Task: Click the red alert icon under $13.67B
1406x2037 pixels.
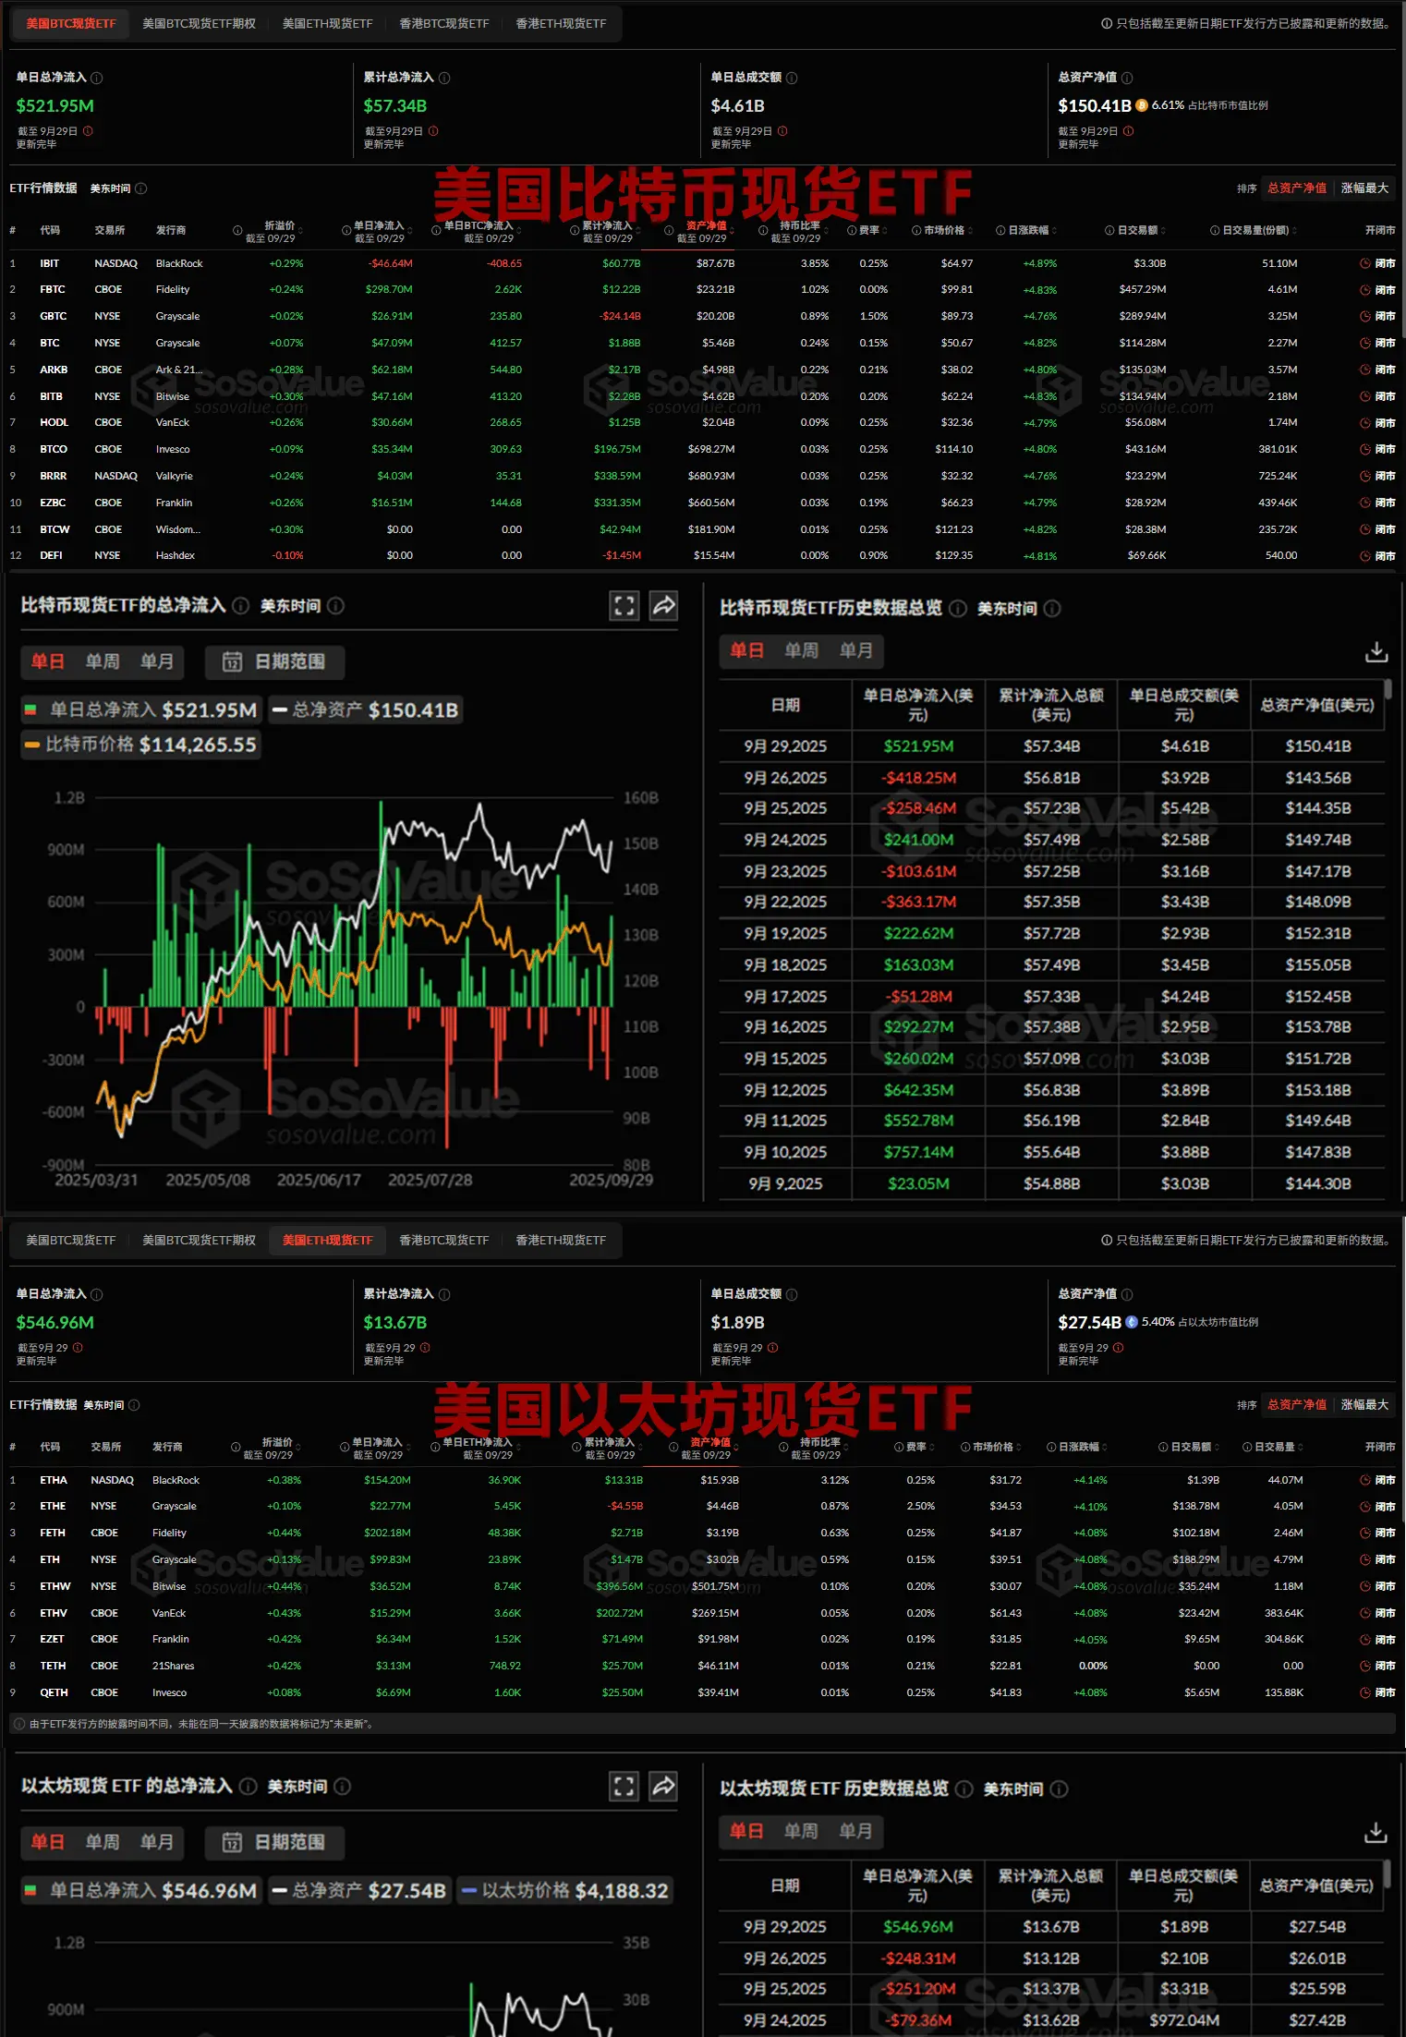Action: (x=425, y=1348)
